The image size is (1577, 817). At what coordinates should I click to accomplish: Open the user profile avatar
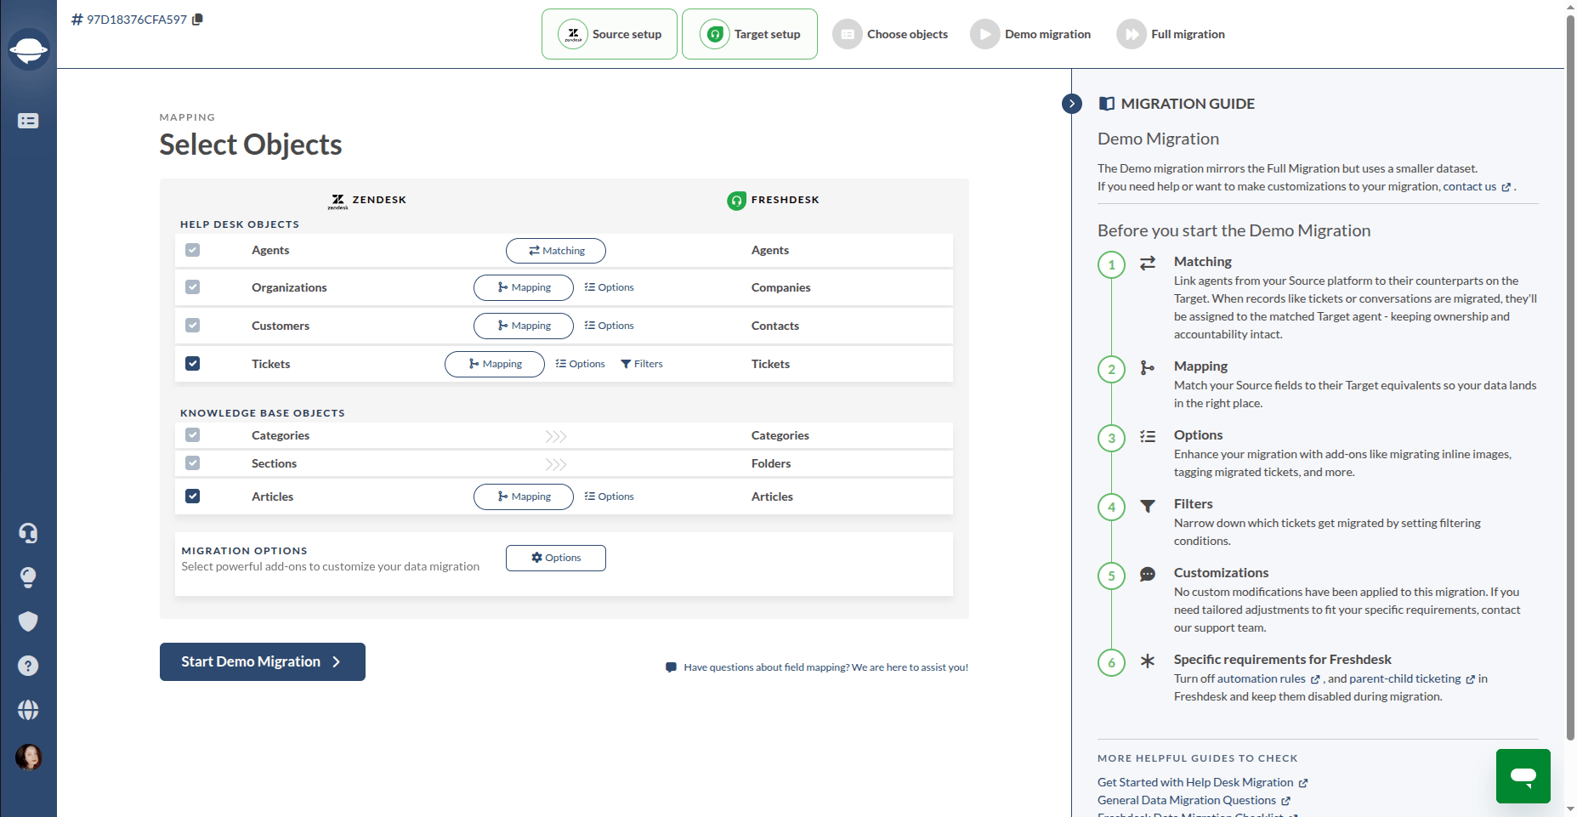point(28,757)
